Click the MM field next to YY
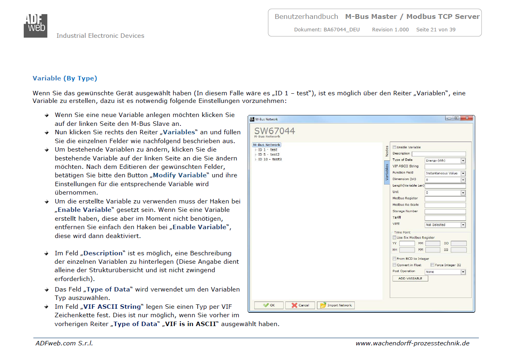This screenshot has width=509, height=351. [433, 244]
